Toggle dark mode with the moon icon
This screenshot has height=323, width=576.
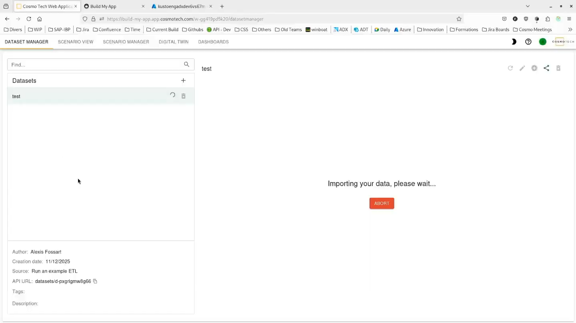[x=514, y=42]
